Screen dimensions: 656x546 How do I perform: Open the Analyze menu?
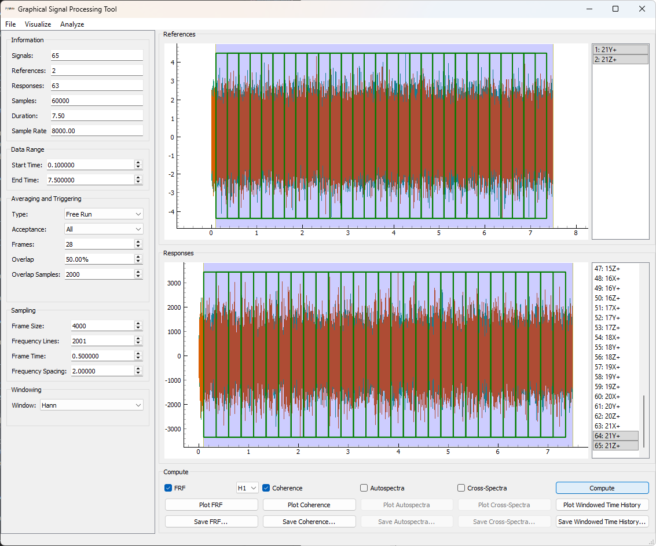click(72, 24)
